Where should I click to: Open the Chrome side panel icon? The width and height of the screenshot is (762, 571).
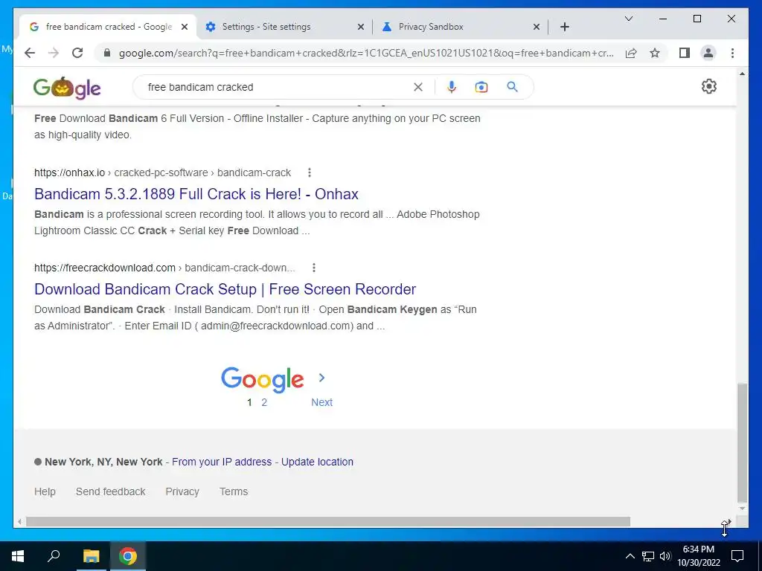tap(685, 53)
